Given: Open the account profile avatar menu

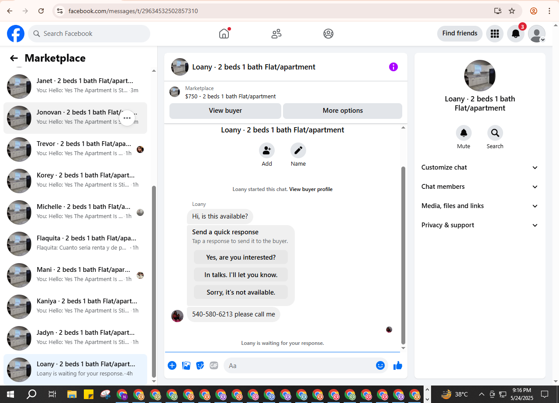Looking at the screenshot, I should click(x=537, y=34).
